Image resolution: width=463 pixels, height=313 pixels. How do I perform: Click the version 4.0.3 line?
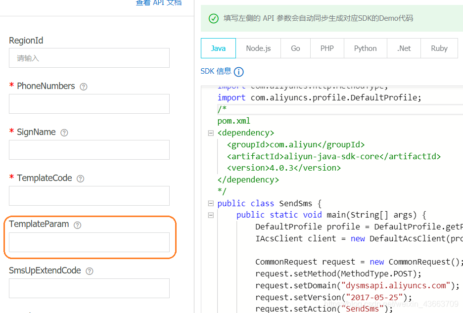[284, 168]
